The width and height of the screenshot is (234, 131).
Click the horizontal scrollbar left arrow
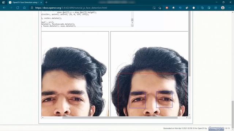[43, 118]
